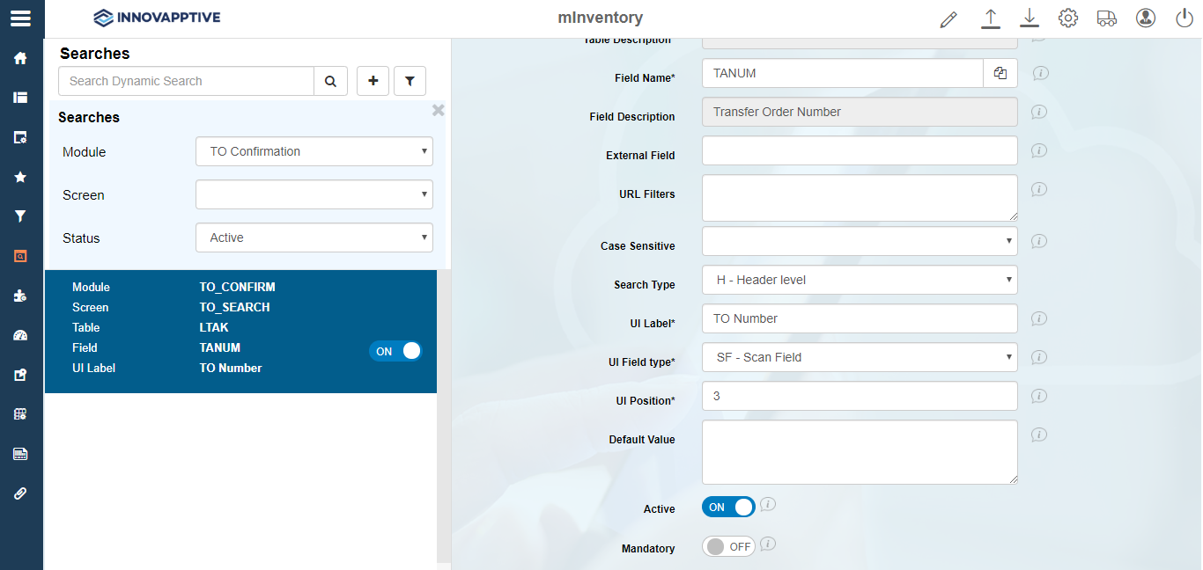Open the star favorites icon in sidebar

(20, 177)
